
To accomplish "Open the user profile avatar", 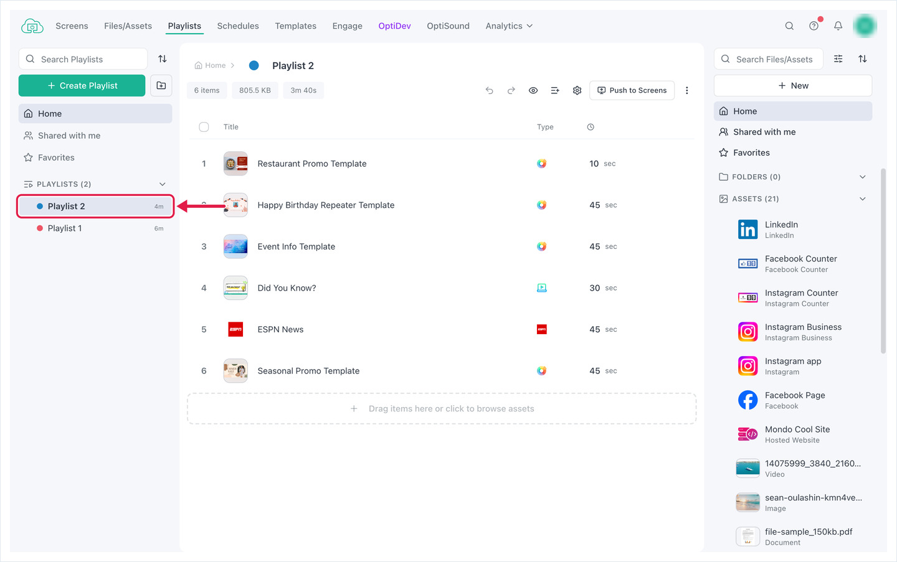I will 865,26.
